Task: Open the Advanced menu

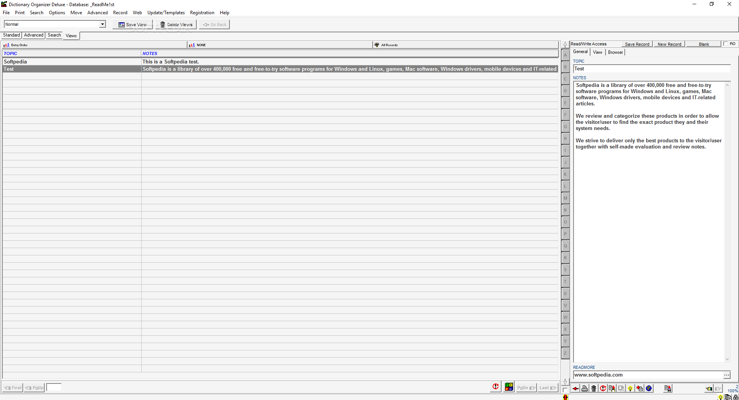Action: 97,13
